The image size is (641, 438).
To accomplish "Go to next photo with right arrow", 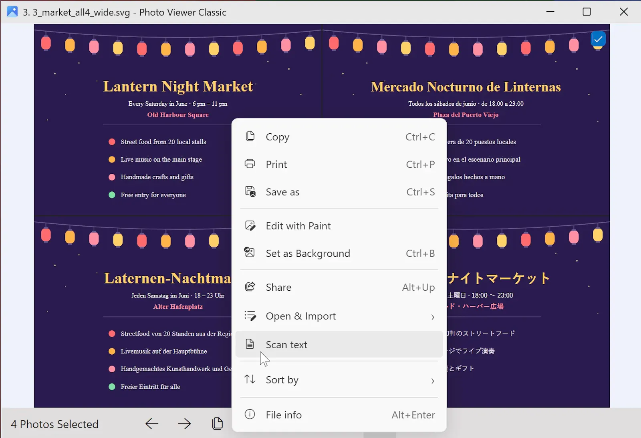I will point(185,424).
